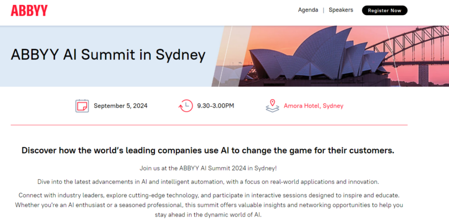Click the clock icon next to 9.30-3.00PM
449x223 pixels.
(x=185, y=106)
